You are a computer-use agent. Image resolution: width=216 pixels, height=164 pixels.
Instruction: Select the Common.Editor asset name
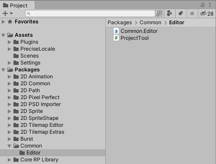coord(139,31)
